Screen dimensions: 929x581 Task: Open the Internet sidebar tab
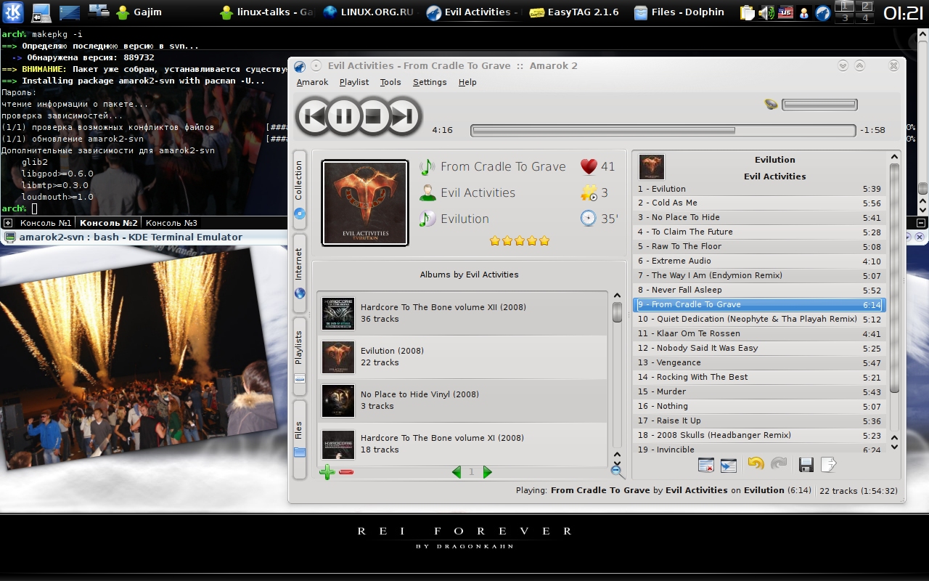pyautogui.click(x=299, y=272)
